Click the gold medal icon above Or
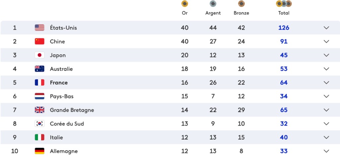 click(185, 4)
